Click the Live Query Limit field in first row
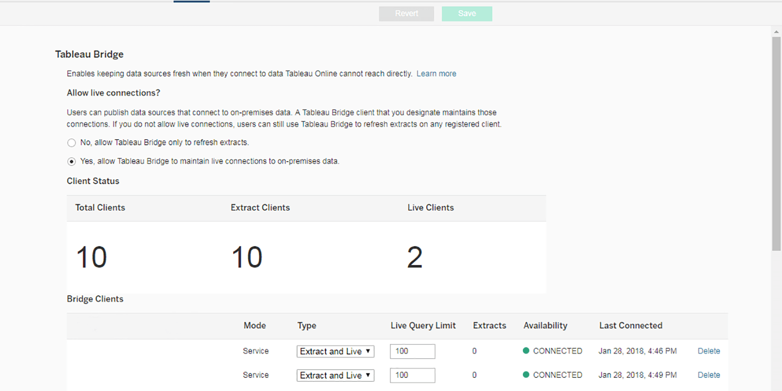 click(412, 351)
